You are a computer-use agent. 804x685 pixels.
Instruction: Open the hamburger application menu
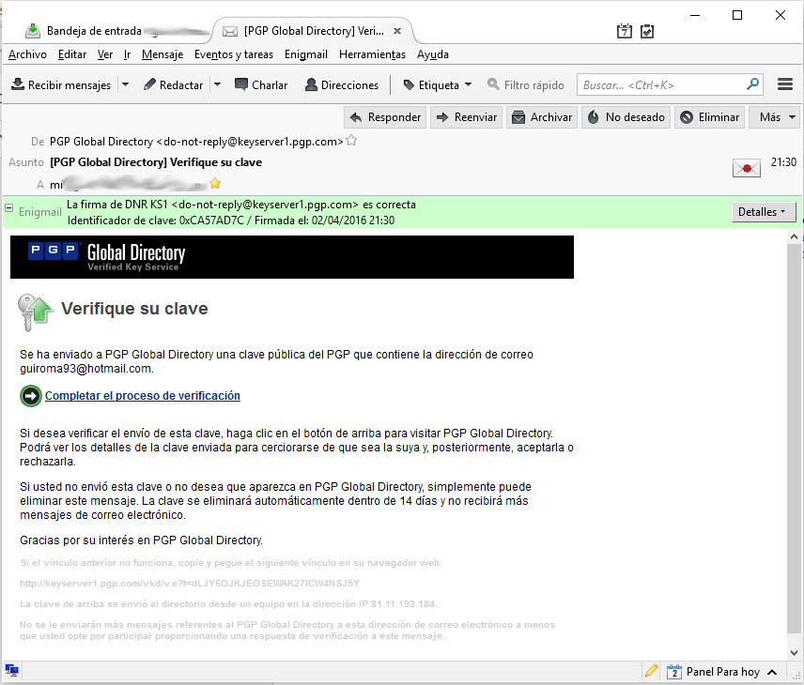click(x=785, y=84)
